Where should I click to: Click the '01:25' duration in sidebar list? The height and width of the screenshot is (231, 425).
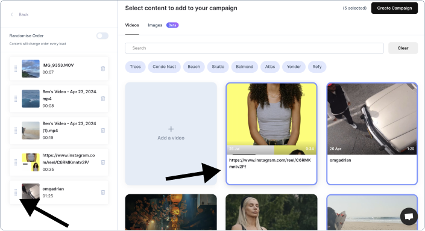[48, 196]
